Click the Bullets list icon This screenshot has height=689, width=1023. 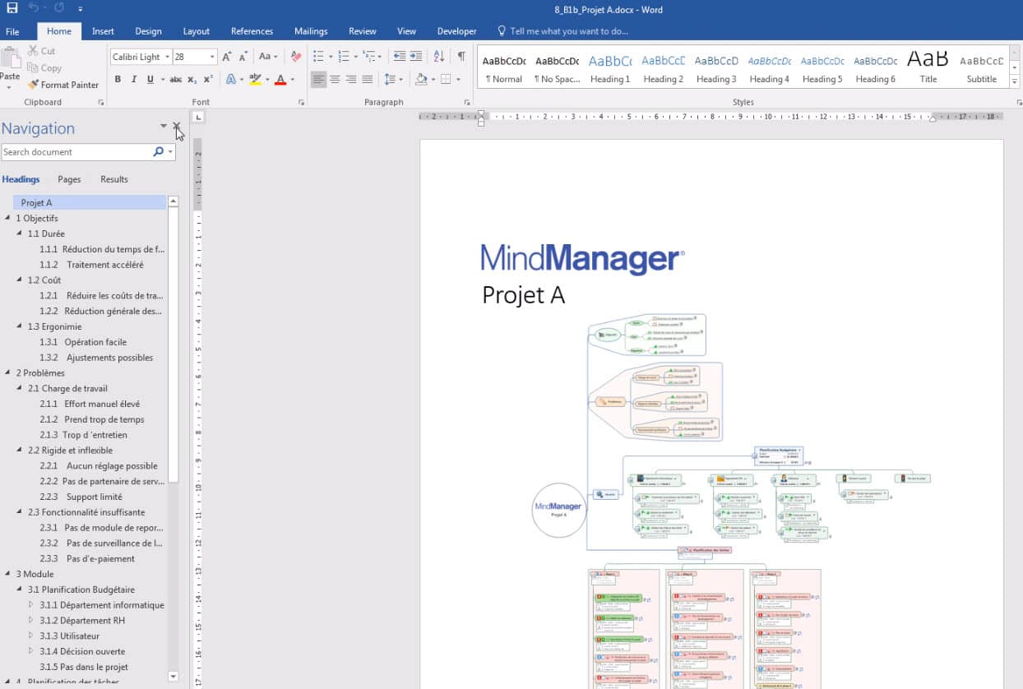click(319, 57)
